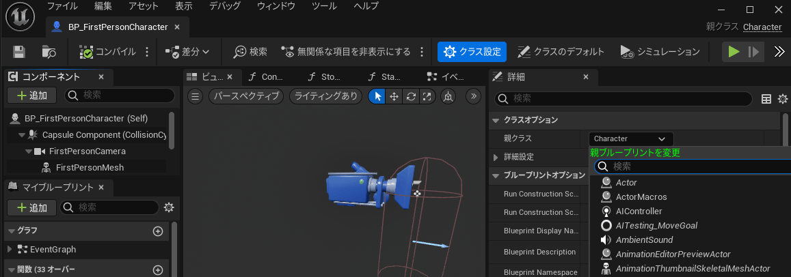Switch to the イベ... event graph tab
Viewport: 791px width, 277px height.
[446, 77]
